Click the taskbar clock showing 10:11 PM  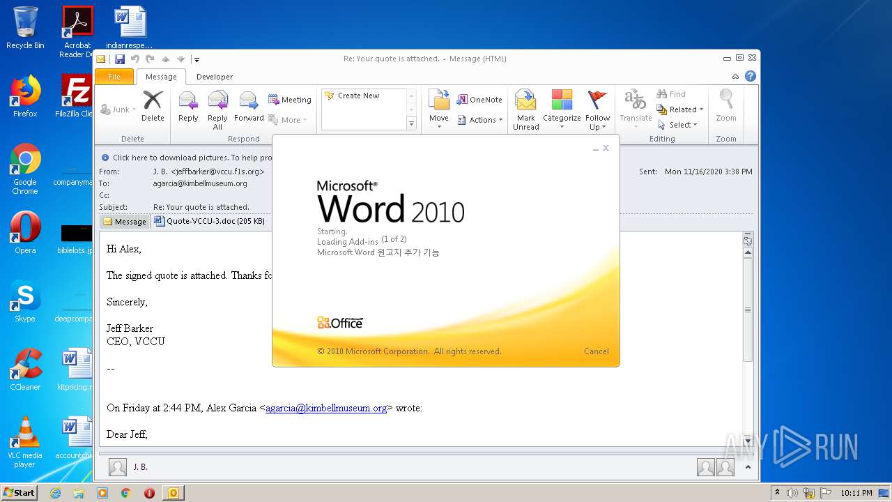pyautogui.click(x=856, y=493)
